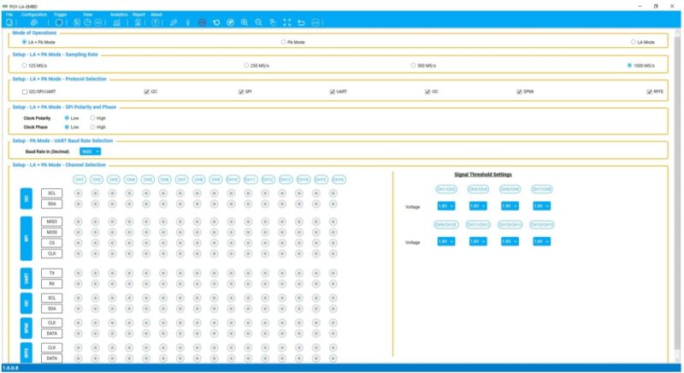Open voltage dropdown under CH5/CH6
The width and height of the screenshot is (684, 373).
[x=510, y=206]
